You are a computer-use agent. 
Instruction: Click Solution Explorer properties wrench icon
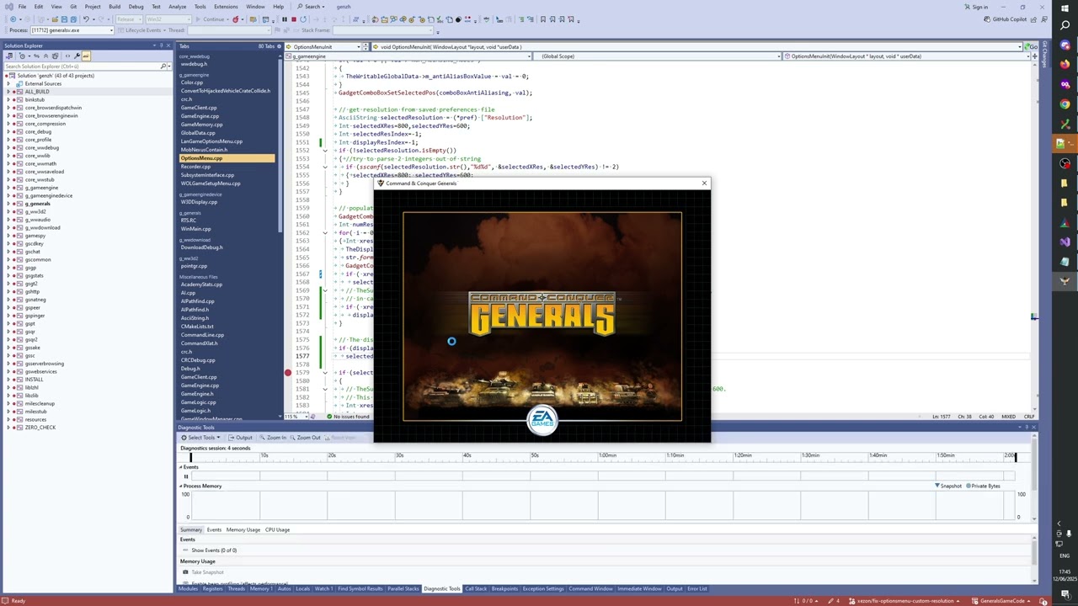[77, 56]
